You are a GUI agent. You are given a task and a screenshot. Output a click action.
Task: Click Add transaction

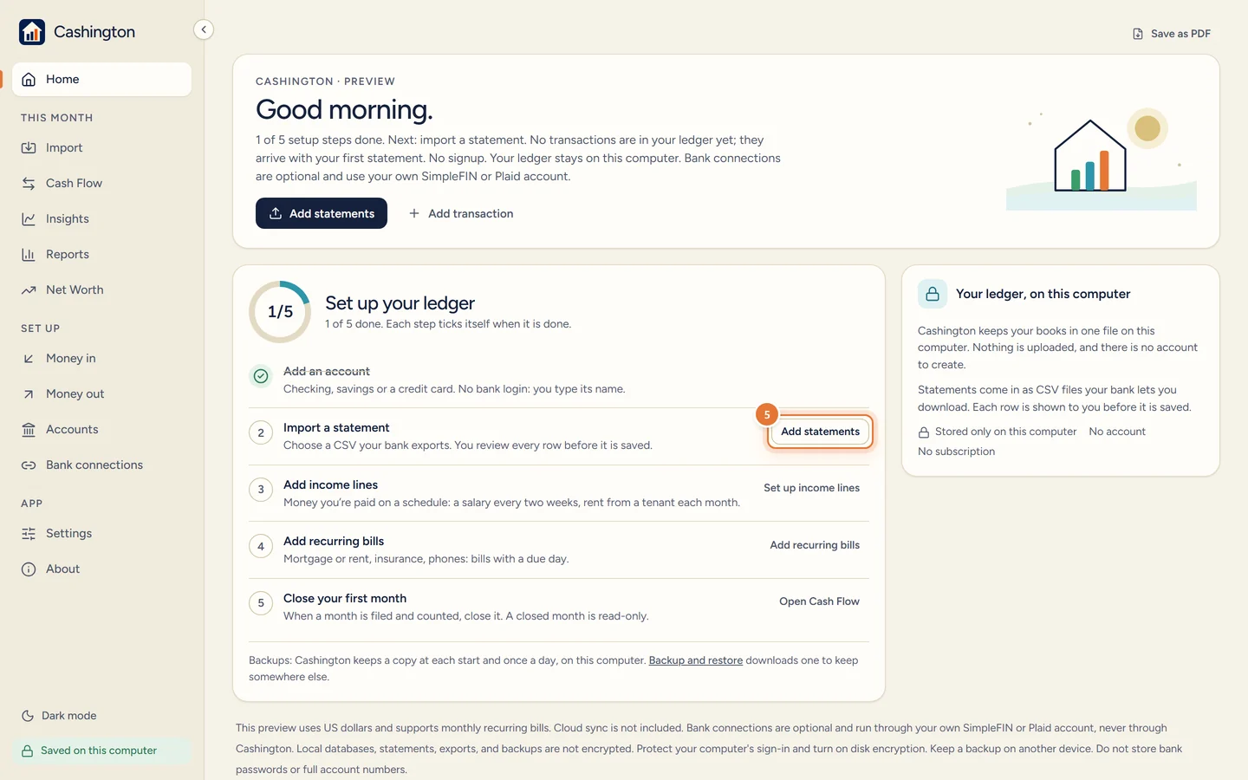461,213
